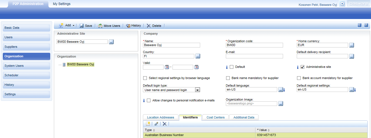The height and width of the screenshot is (138, 371).
Task: Go to Basic Data section
Action: [27, 28]
